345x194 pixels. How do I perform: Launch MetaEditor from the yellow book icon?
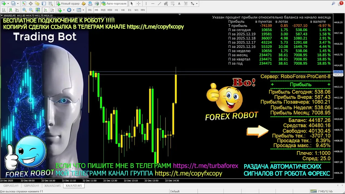tap(84, 4)
